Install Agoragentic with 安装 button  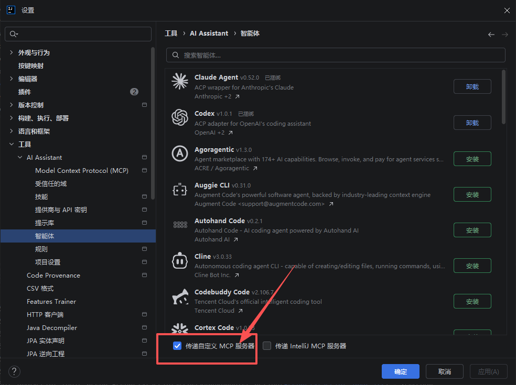point(472,159)
